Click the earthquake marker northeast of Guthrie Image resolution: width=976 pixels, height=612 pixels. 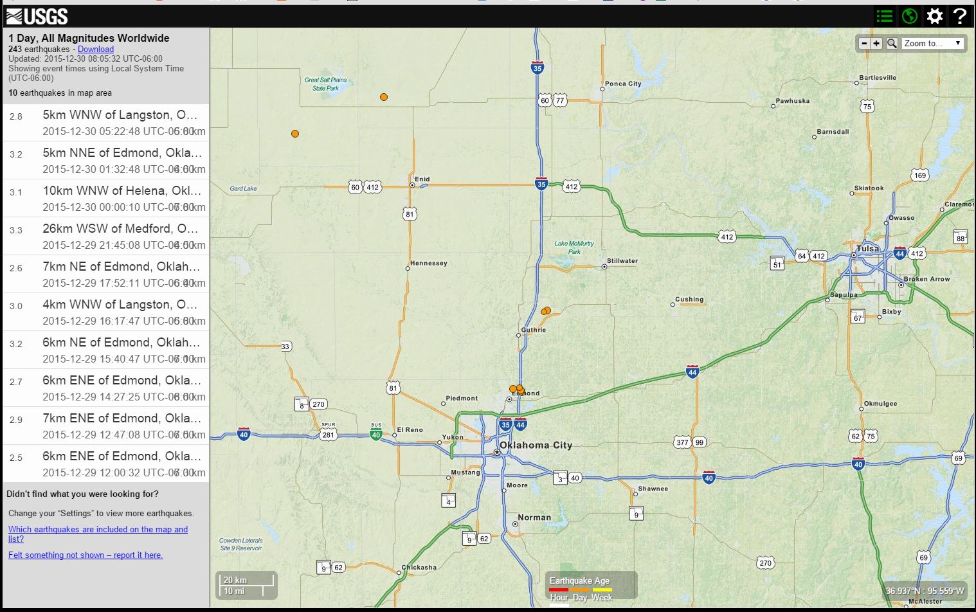547,310
